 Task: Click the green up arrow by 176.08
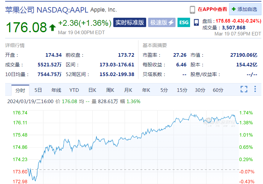tap(53, 27)
